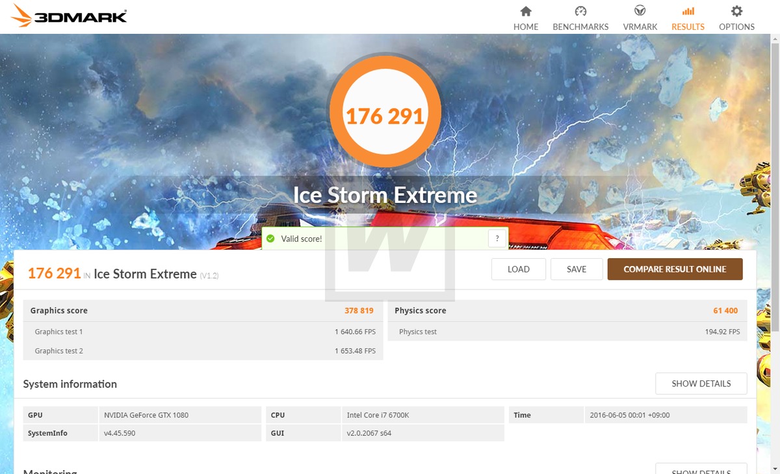
Task: Click the 3DMark logo
Action: click(x=69, y=16)
